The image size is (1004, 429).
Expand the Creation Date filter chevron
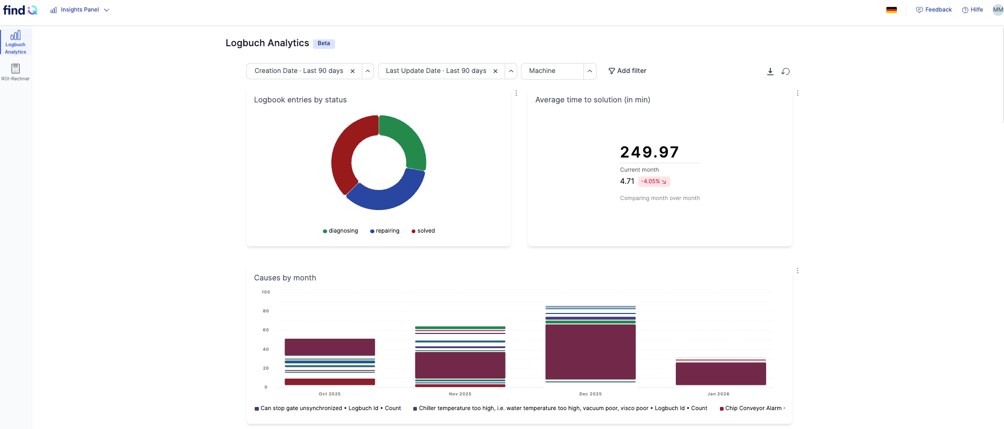(368, 71)
